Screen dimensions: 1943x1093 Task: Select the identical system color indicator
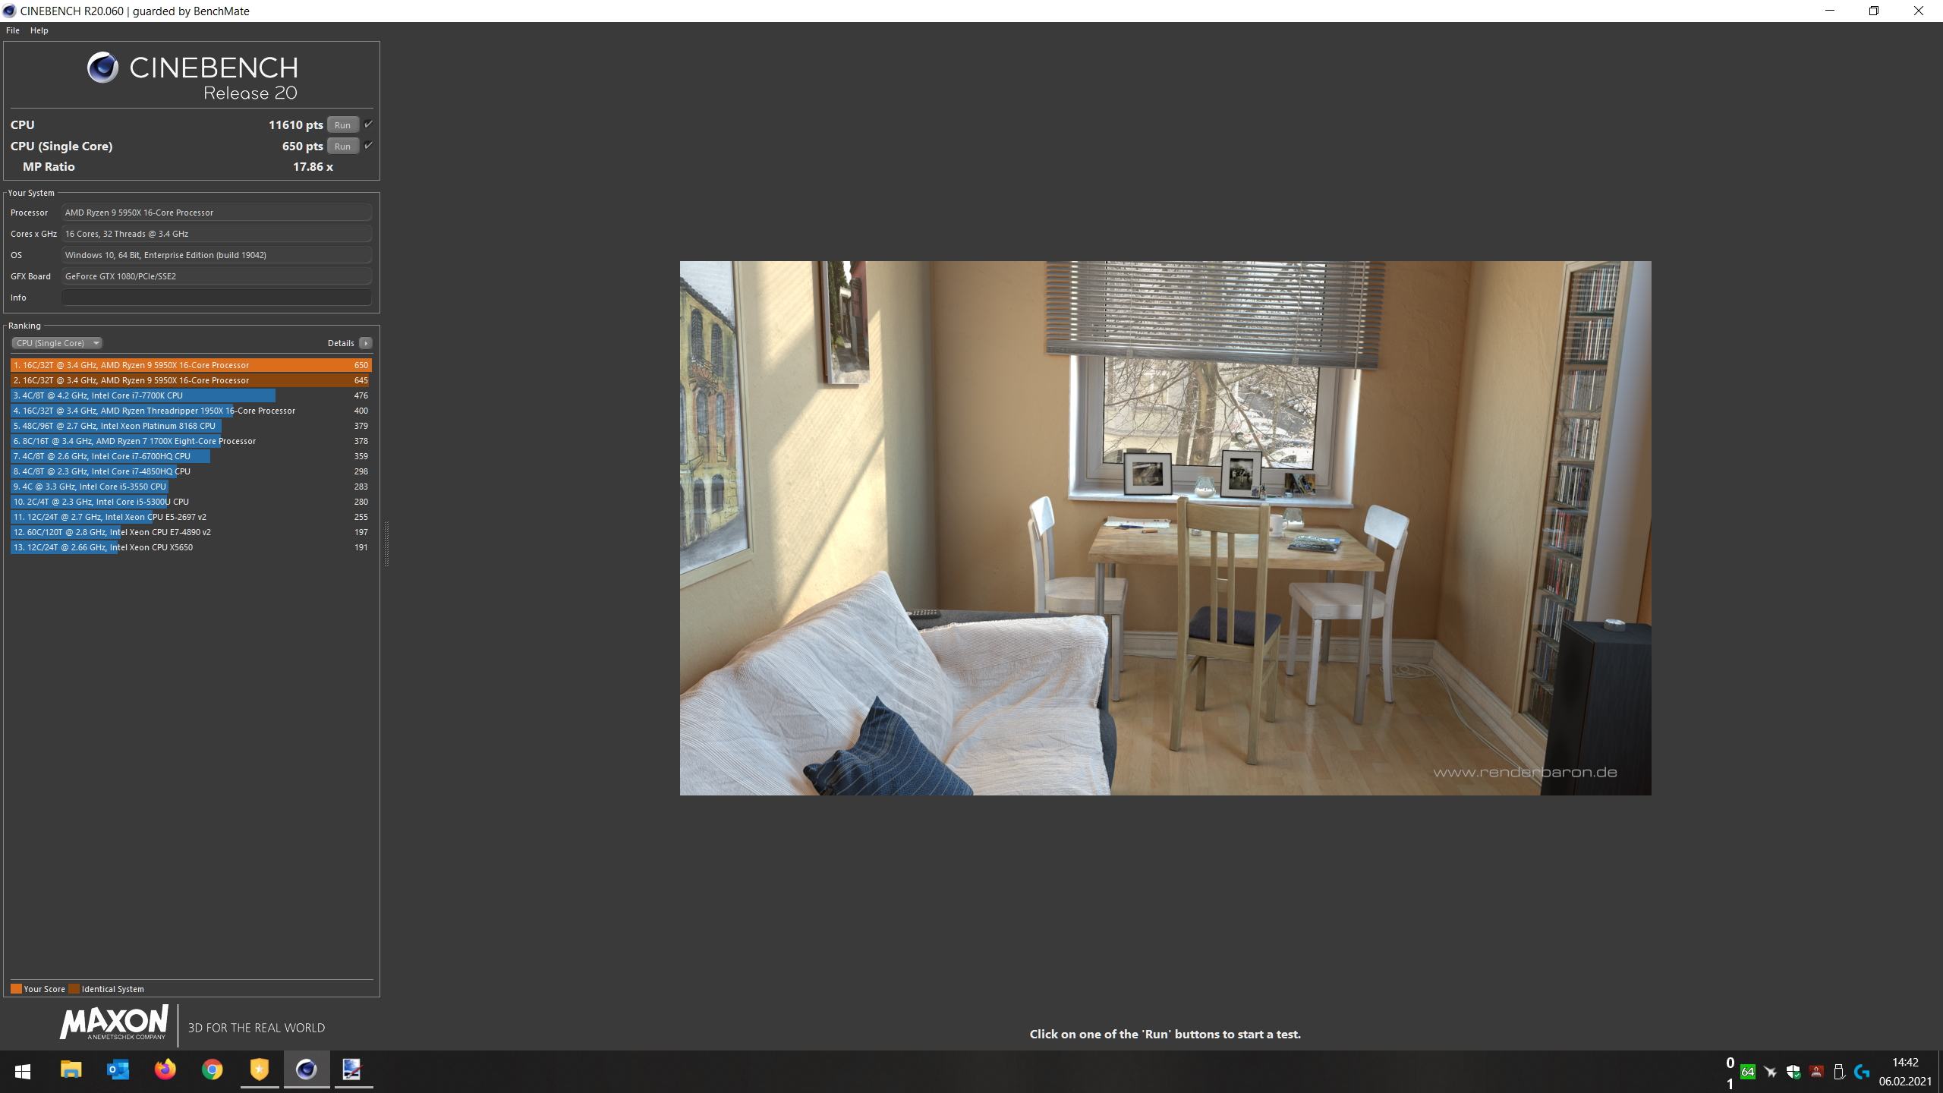(x=74, y=987)
